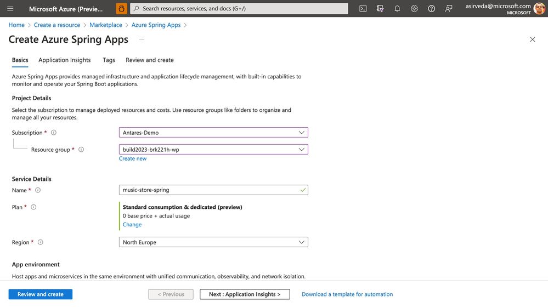Switch to the Basics tab

[20, 60]
